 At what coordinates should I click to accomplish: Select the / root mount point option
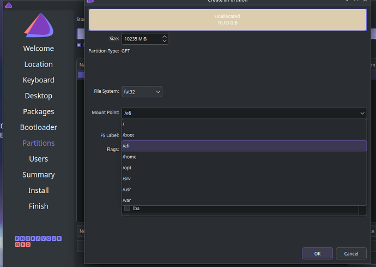pos(244,124)
